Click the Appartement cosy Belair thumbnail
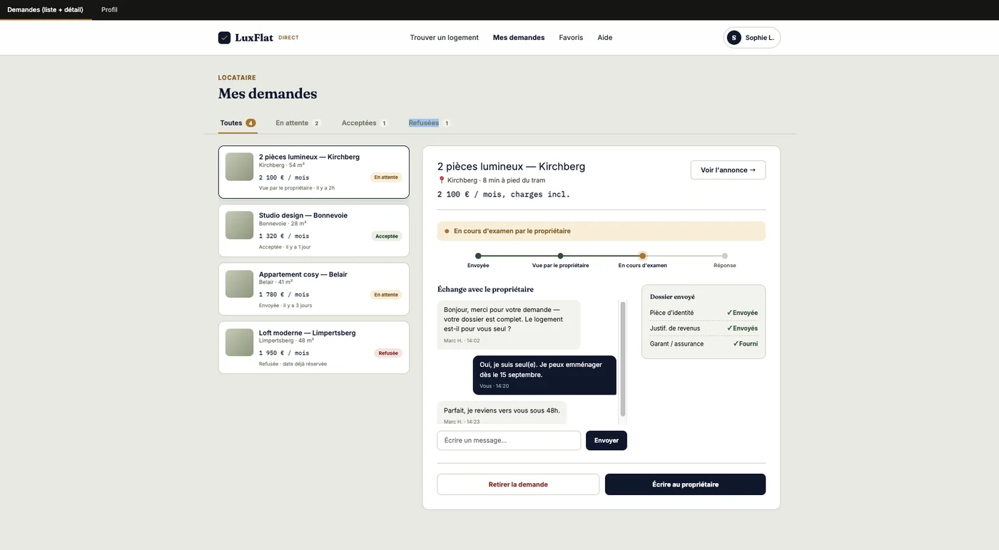 (x=240, y=284)
